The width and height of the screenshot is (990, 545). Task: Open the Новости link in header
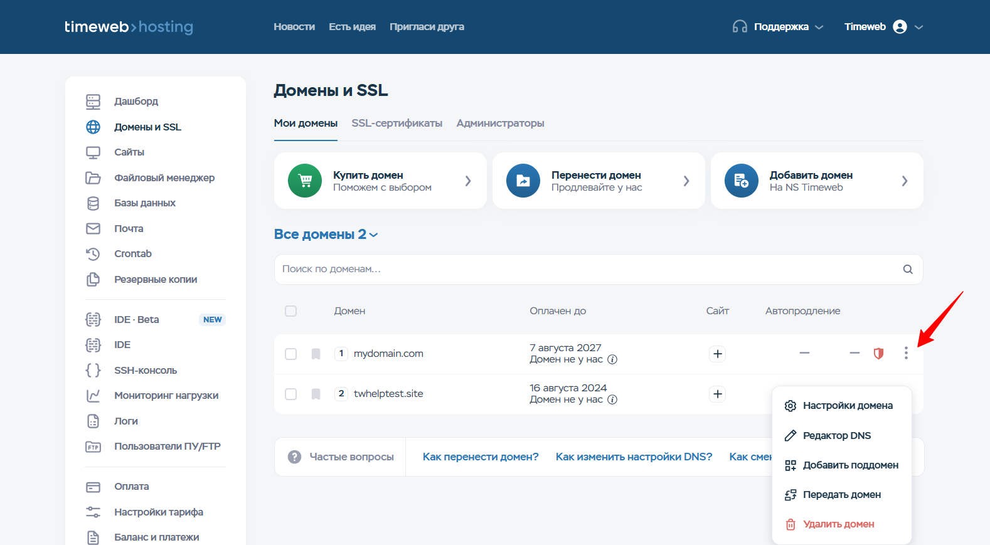click(x=294, y=27)
